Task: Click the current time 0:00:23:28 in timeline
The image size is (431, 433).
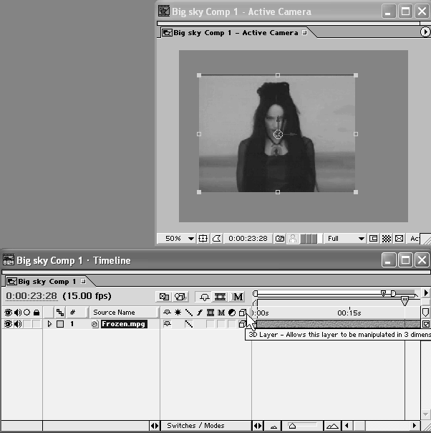Action: 29,295
